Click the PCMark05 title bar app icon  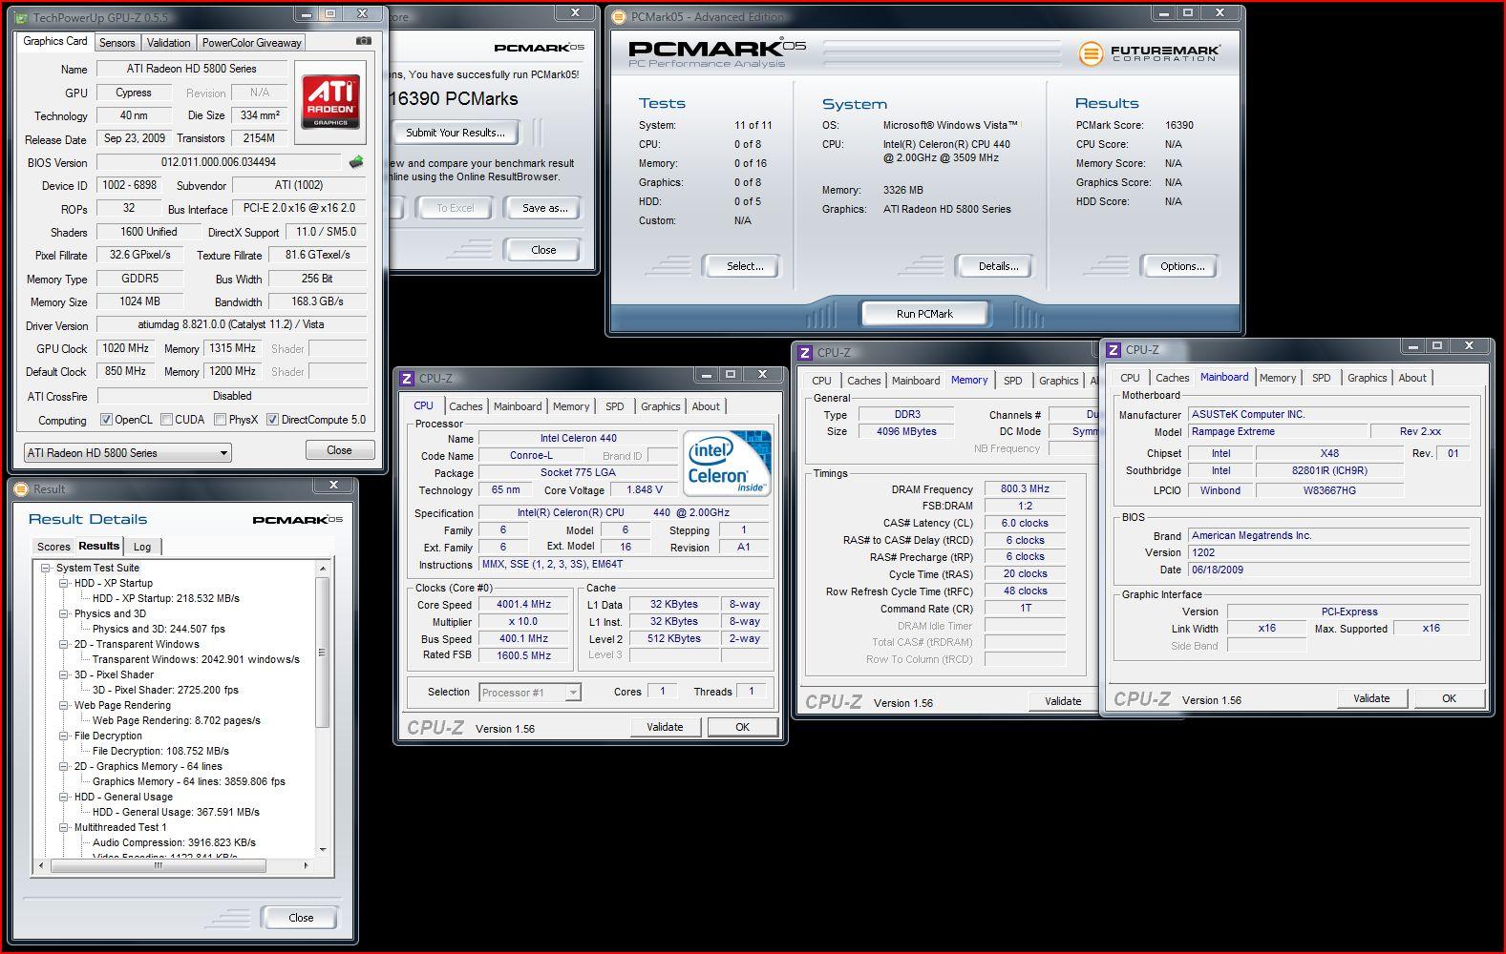click(x=618, y=16)
